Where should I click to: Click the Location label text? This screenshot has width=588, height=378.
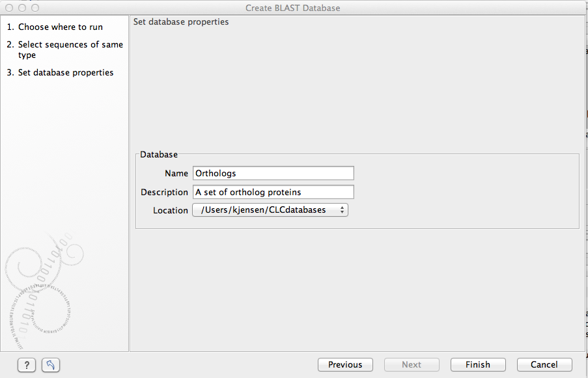tap(170, 210)
